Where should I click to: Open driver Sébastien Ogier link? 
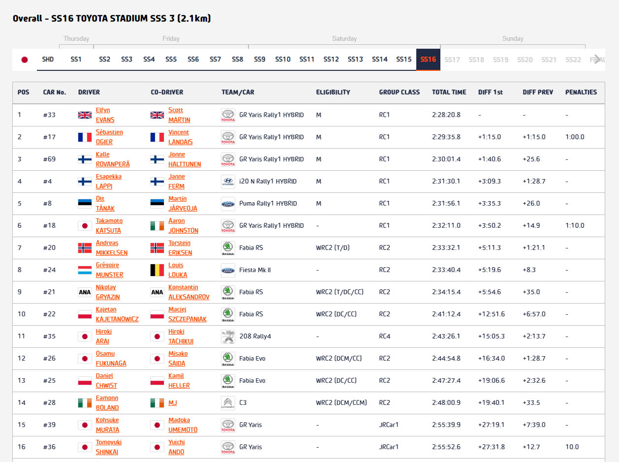(x=109, y=137)
